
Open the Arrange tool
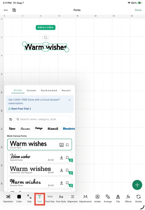108,198
